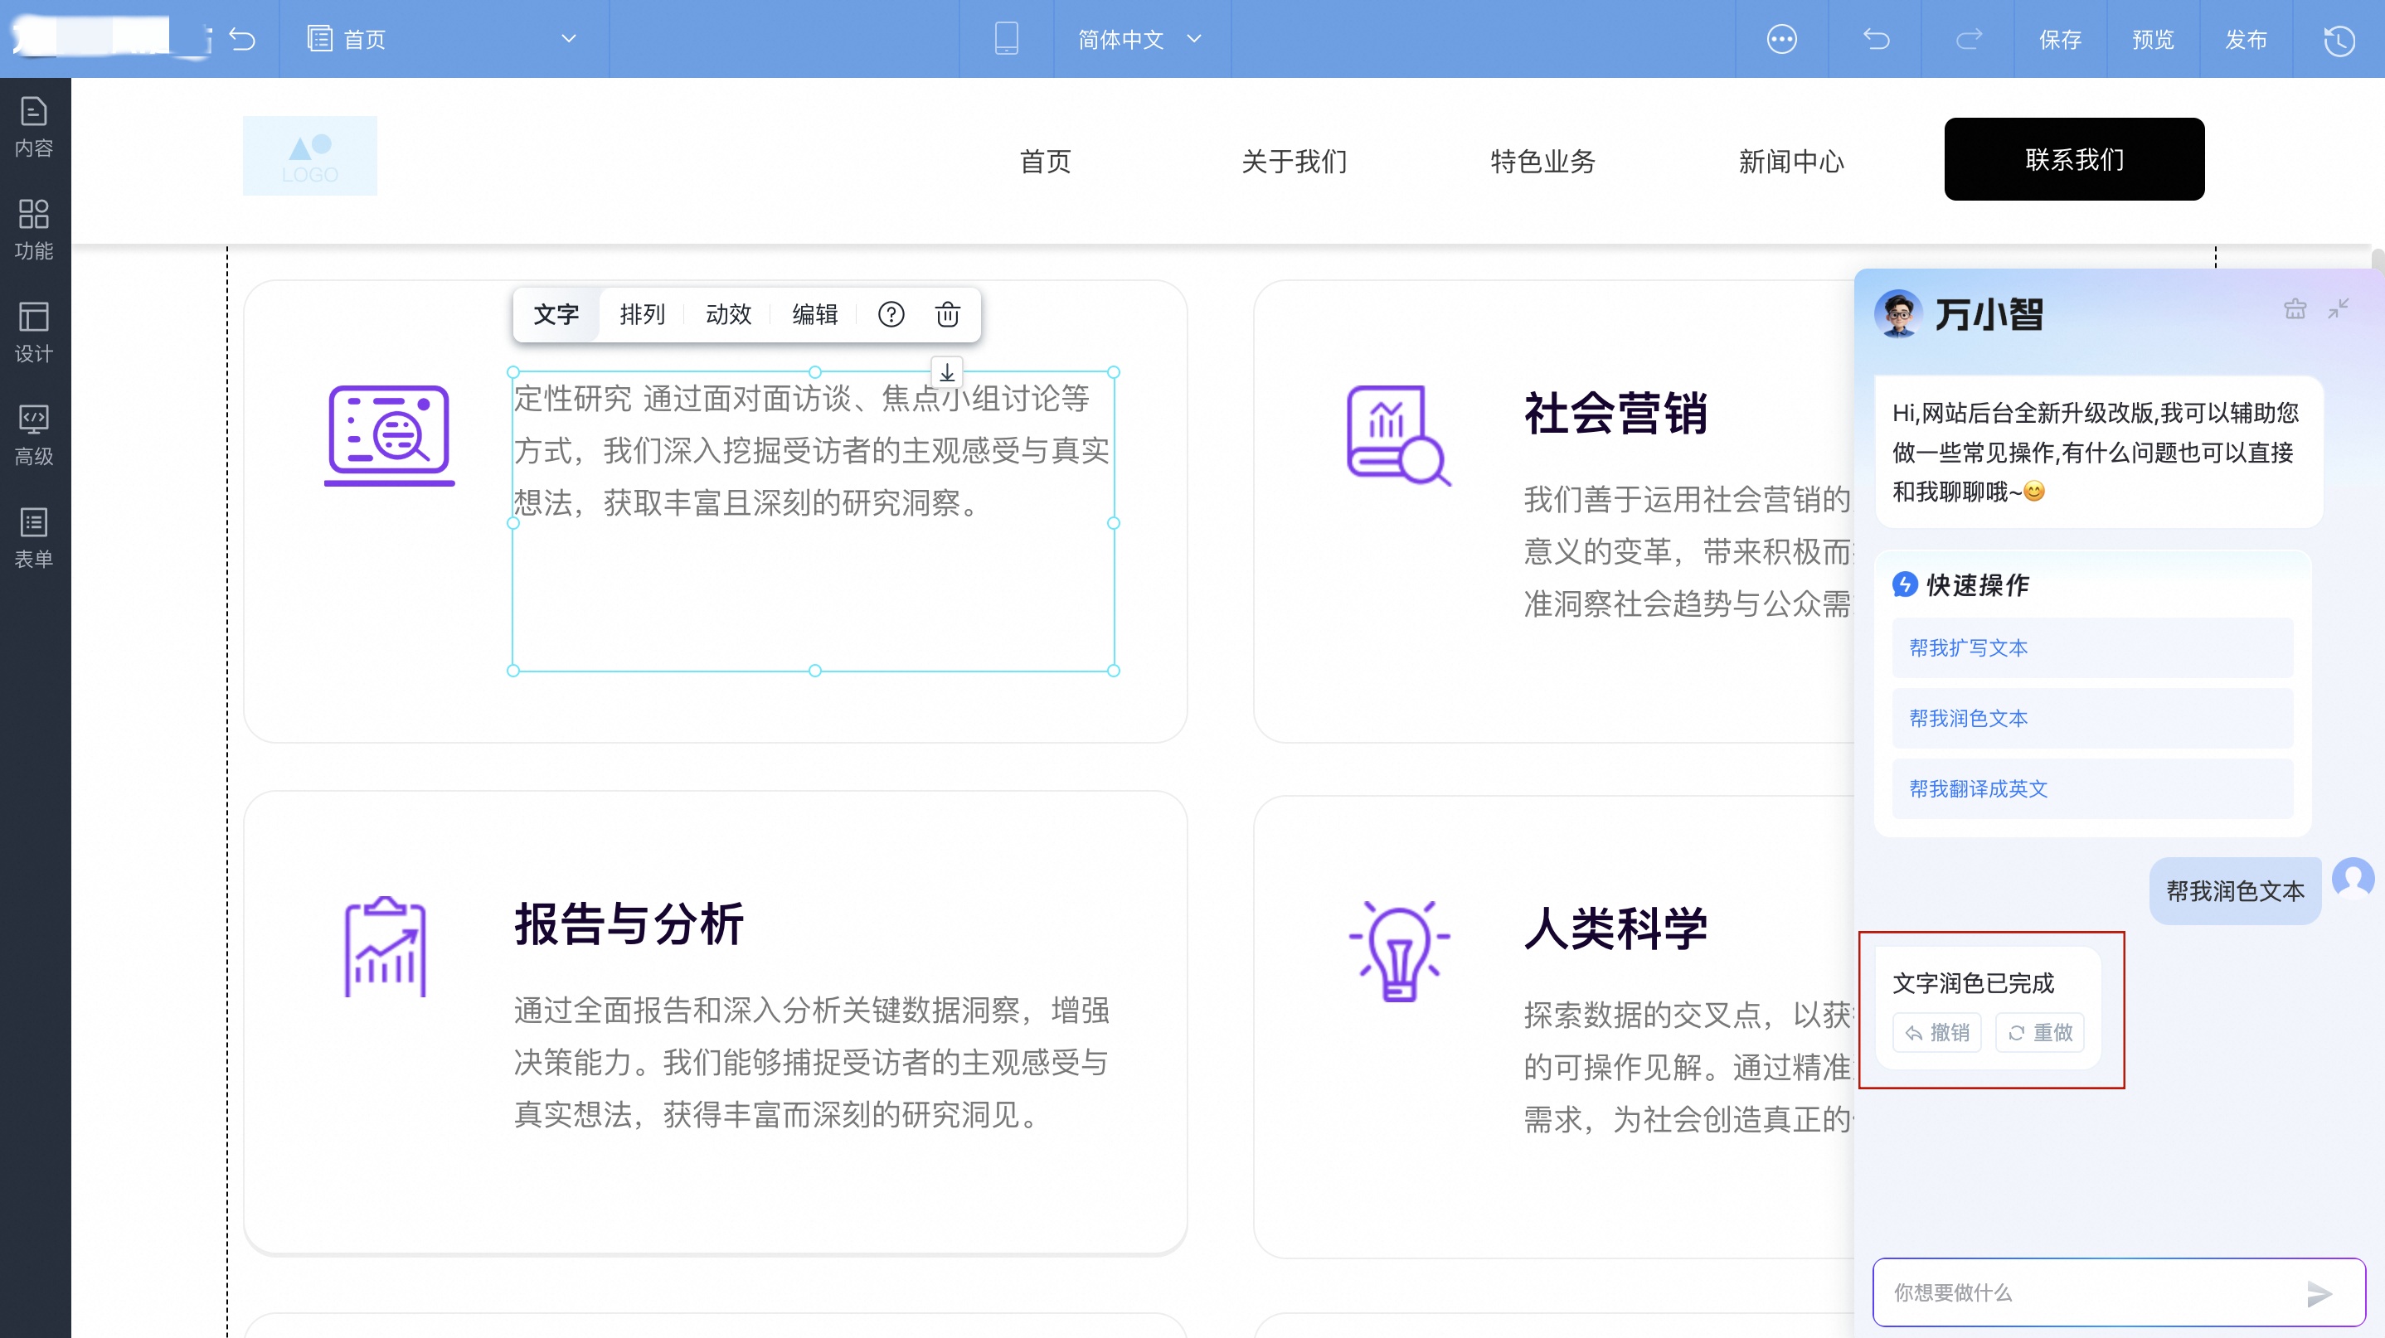Viewport: 2385px width, 1338px height.
Task: Click the 你想要做什么 chat input field
Action: point(2037,1292)
